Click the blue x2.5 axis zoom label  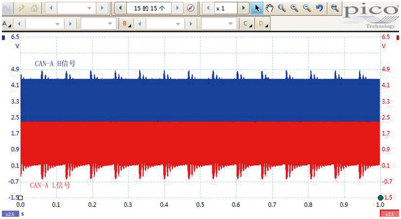[10, 214]
